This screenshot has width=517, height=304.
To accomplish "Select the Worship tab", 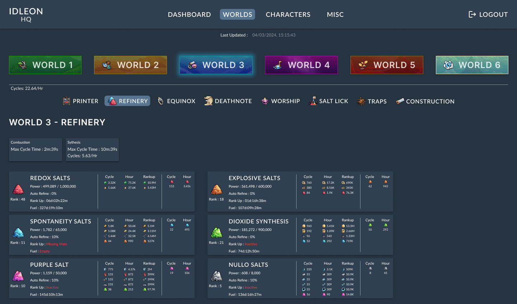I will tap(281, 101).
